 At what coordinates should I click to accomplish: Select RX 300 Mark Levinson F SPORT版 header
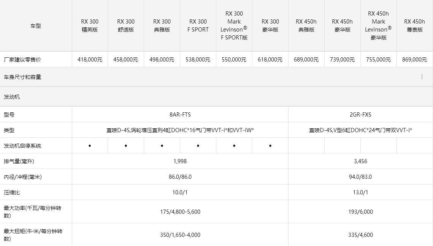234,26
